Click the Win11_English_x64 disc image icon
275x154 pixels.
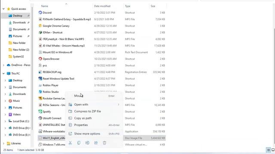click(x=40, y=138)
